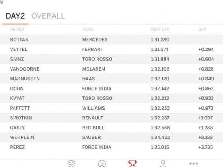The height and width of the screenshot is (167, 223).
Task: Sort by the BEST LAP column header
Action: pyautogui.click(x=160, y=30)
